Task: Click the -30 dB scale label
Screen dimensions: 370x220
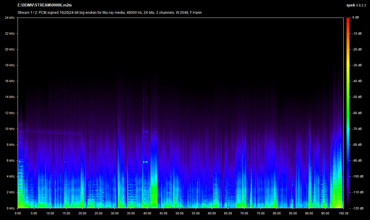Action: pyautogui.click(x=356, y=65)
